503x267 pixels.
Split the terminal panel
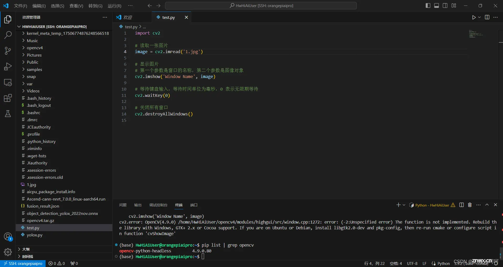(x=462, y=205)
